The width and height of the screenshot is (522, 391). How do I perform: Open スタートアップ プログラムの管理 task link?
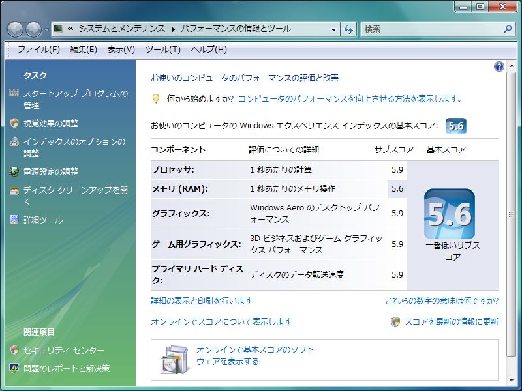pyautogui.click(x=76, y=99)
